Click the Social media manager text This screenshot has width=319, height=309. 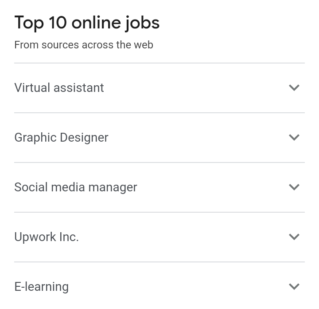[76, 187]
